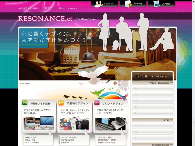Click the pink MA badge icon
The width and height of the screenshot is (195, 146).
[97, 103]
